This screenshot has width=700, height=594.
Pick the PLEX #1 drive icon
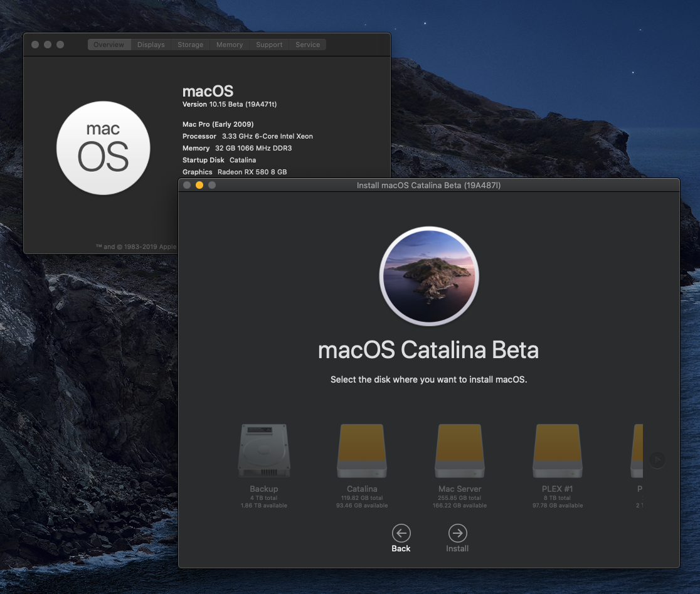pyautogui.click(x=557, y=450)
